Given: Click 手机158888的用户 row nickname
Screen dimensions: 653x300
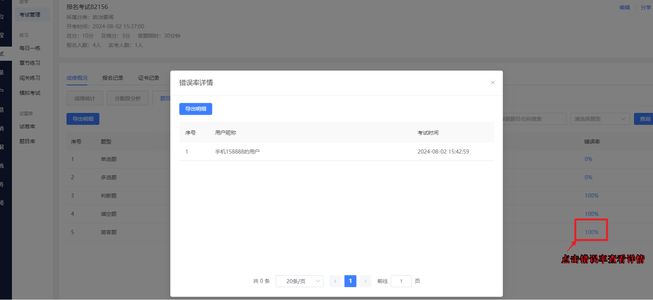Looking at the screenshot, I should 237,152.
